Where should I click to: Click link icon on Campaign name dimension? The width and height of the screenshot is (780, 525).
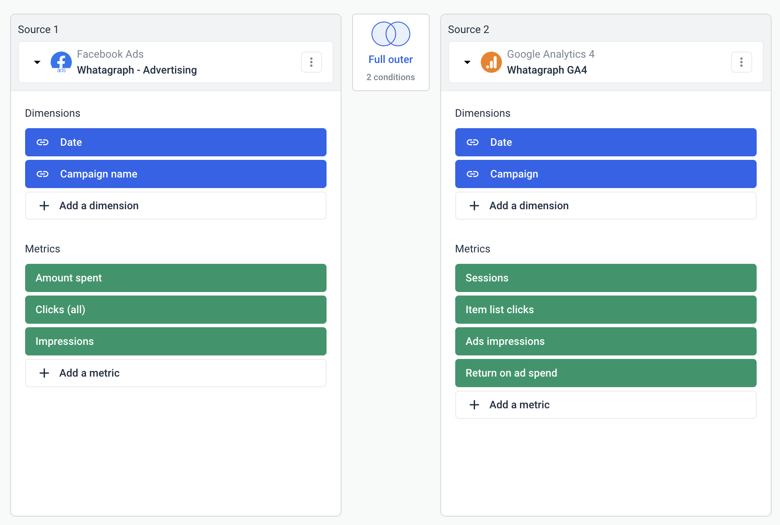pyautogui.click(x=43, y=174)
